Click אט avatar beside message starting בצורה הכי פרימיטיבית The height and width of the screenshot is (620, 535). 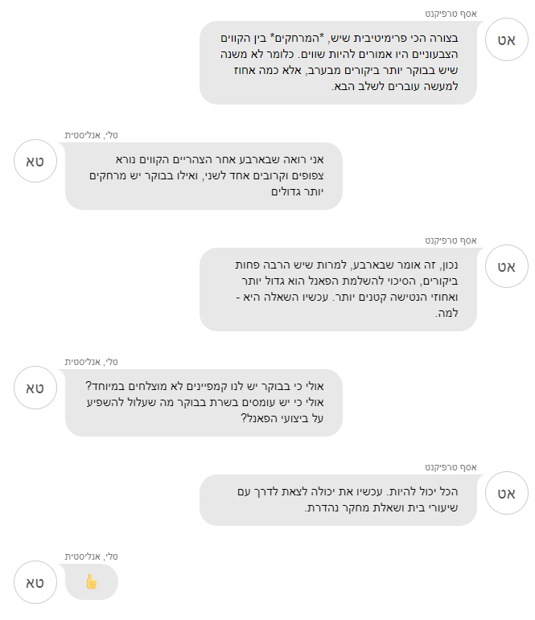click(x=507, y=40)
